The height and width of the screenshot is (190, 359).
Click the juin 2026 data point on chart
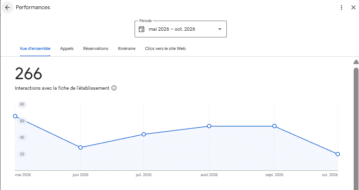(80, 147)
